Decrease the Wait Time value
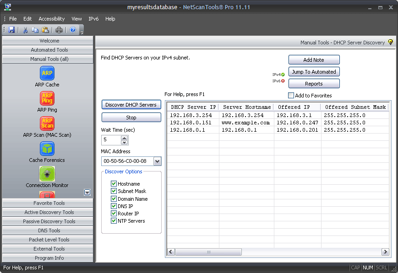The height and width of the screenshot is (273, 398). [124, 143]
